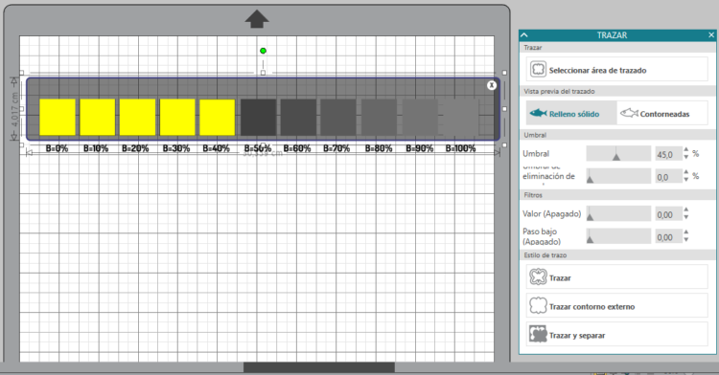
Task: Increase Umbral value with up arrow
Action: click(686, 150)
